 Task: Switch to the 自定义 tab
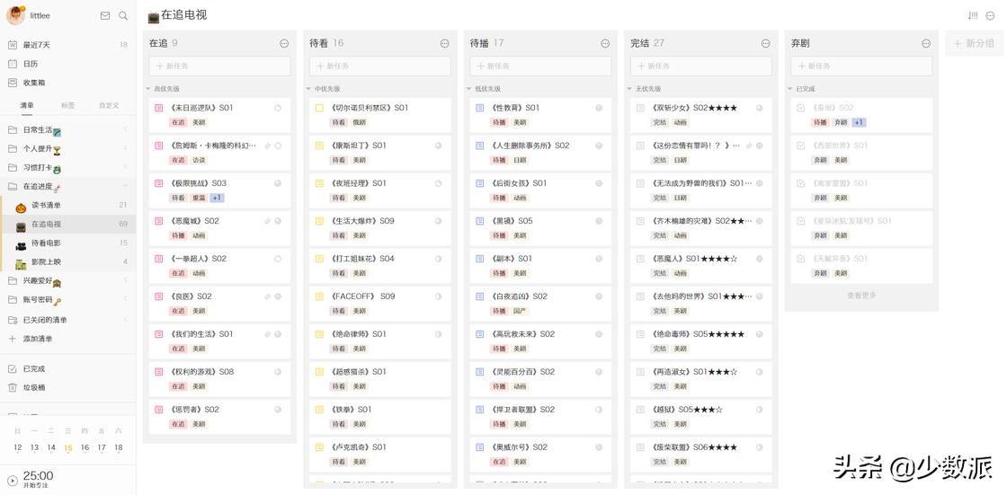pyautogui.click(x=109, y=105)
